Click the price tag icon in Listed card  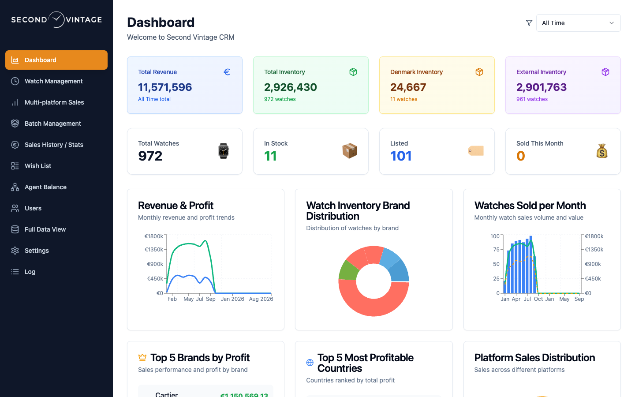pos(476,151)
